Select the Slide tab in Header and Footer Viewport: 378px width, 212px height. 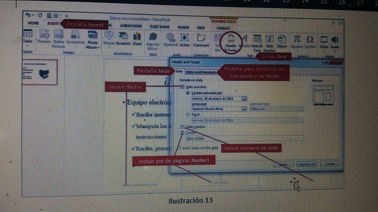click(179, 71)
